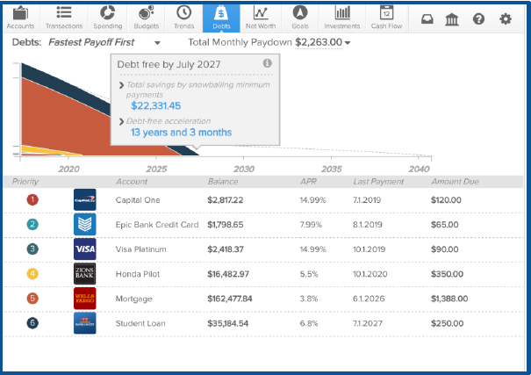Go to the Spending tab
This screenshot has height=375, width=531.
[107, 18]
